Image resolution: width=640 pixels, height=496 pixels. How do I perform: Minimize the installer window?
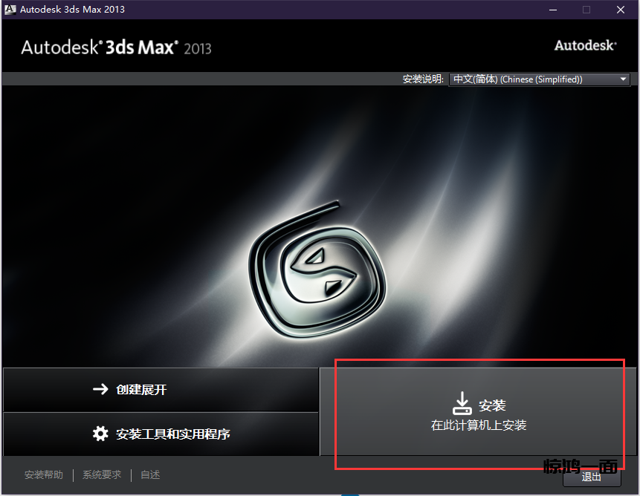pos(552,10)
